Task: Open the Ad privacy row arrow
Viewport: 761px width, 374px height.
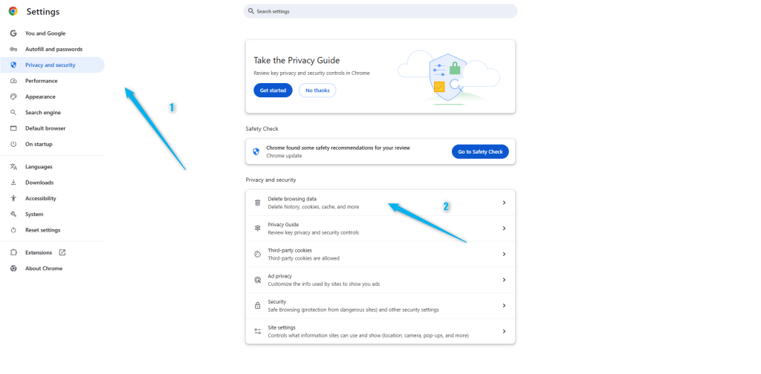Action: click(x=504, y=280)
